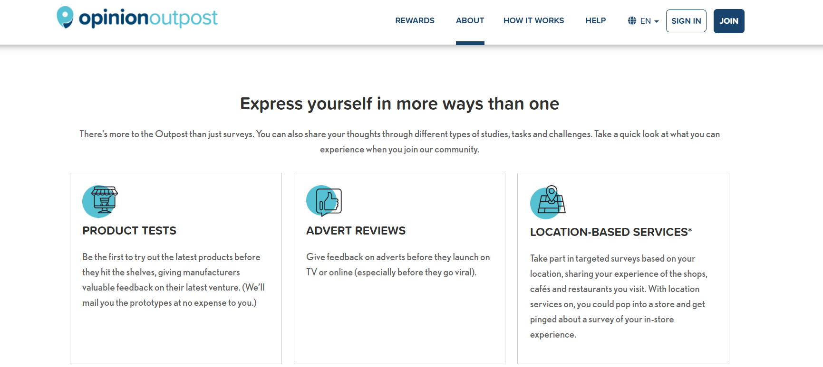This screenshot has width=823, height=367.
Task: Click the Location-Based Services map pin icon
Action: point(548,202)
